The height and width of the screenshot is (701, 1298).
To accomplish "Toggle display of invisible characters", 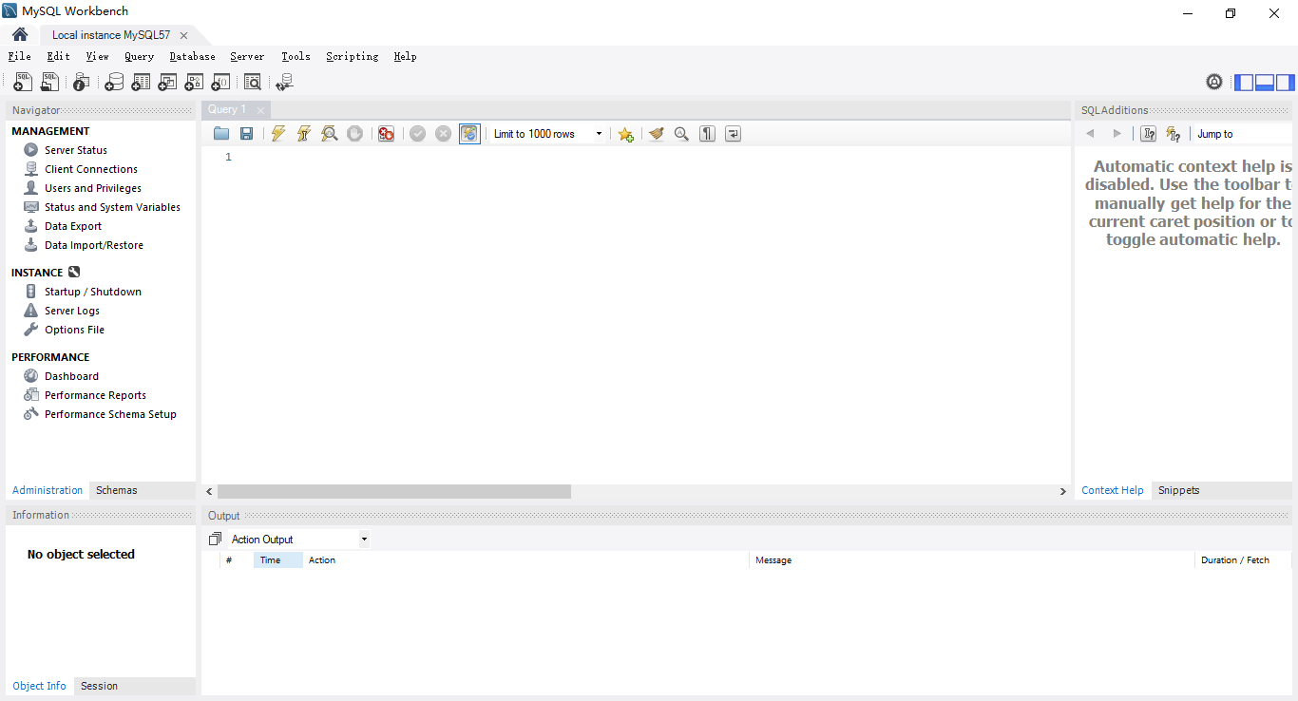I will 707,134.
